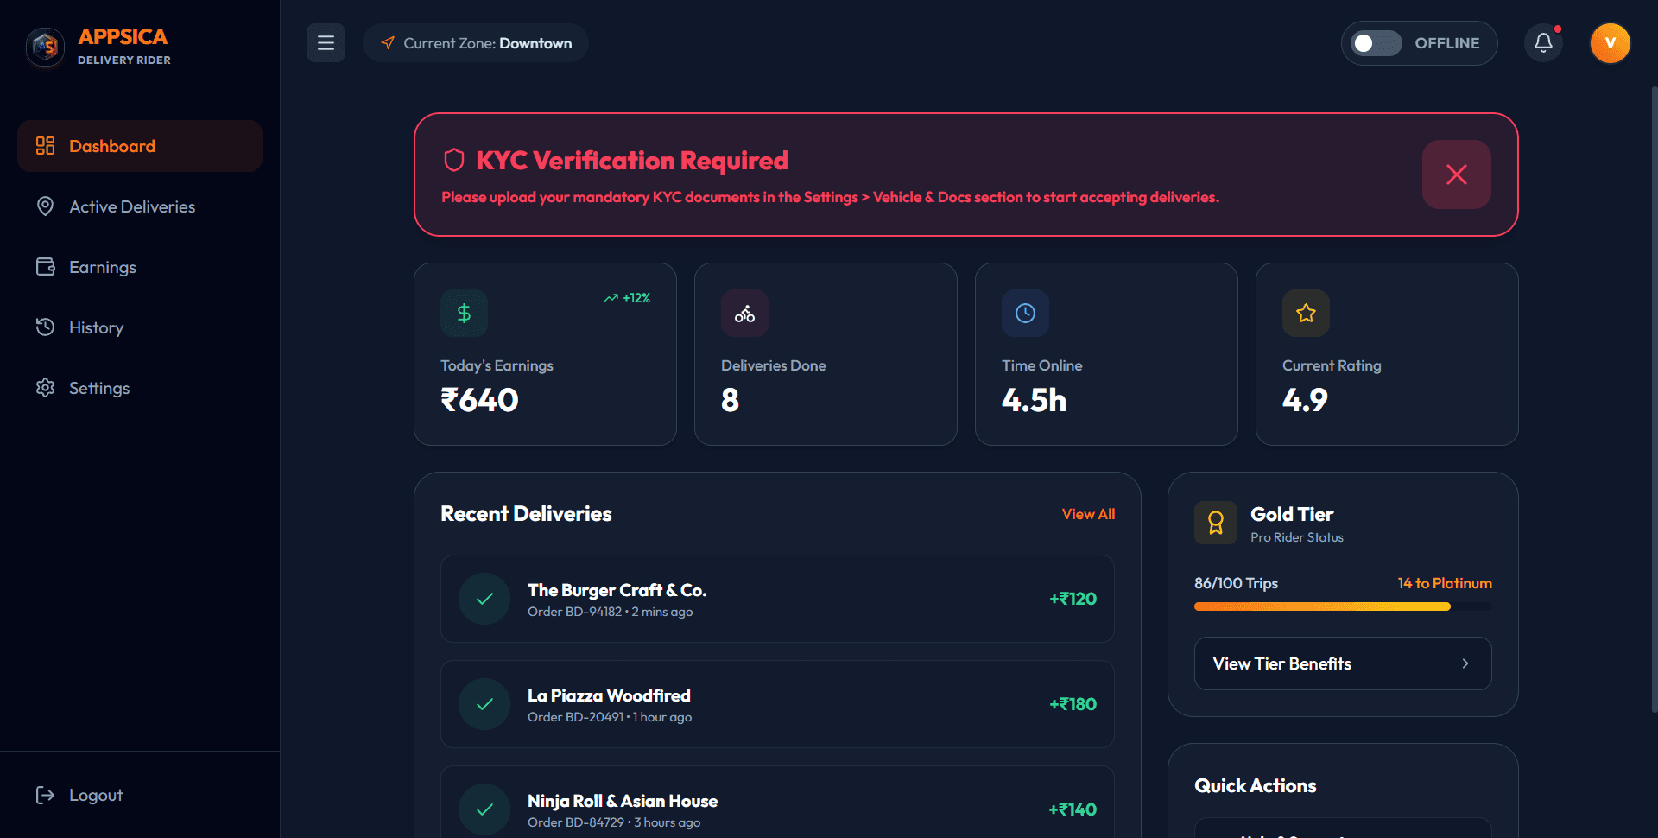Open Current Zone Downtown selector
1658x838 pixels.
pyautogui.click(x=476, y=43)
